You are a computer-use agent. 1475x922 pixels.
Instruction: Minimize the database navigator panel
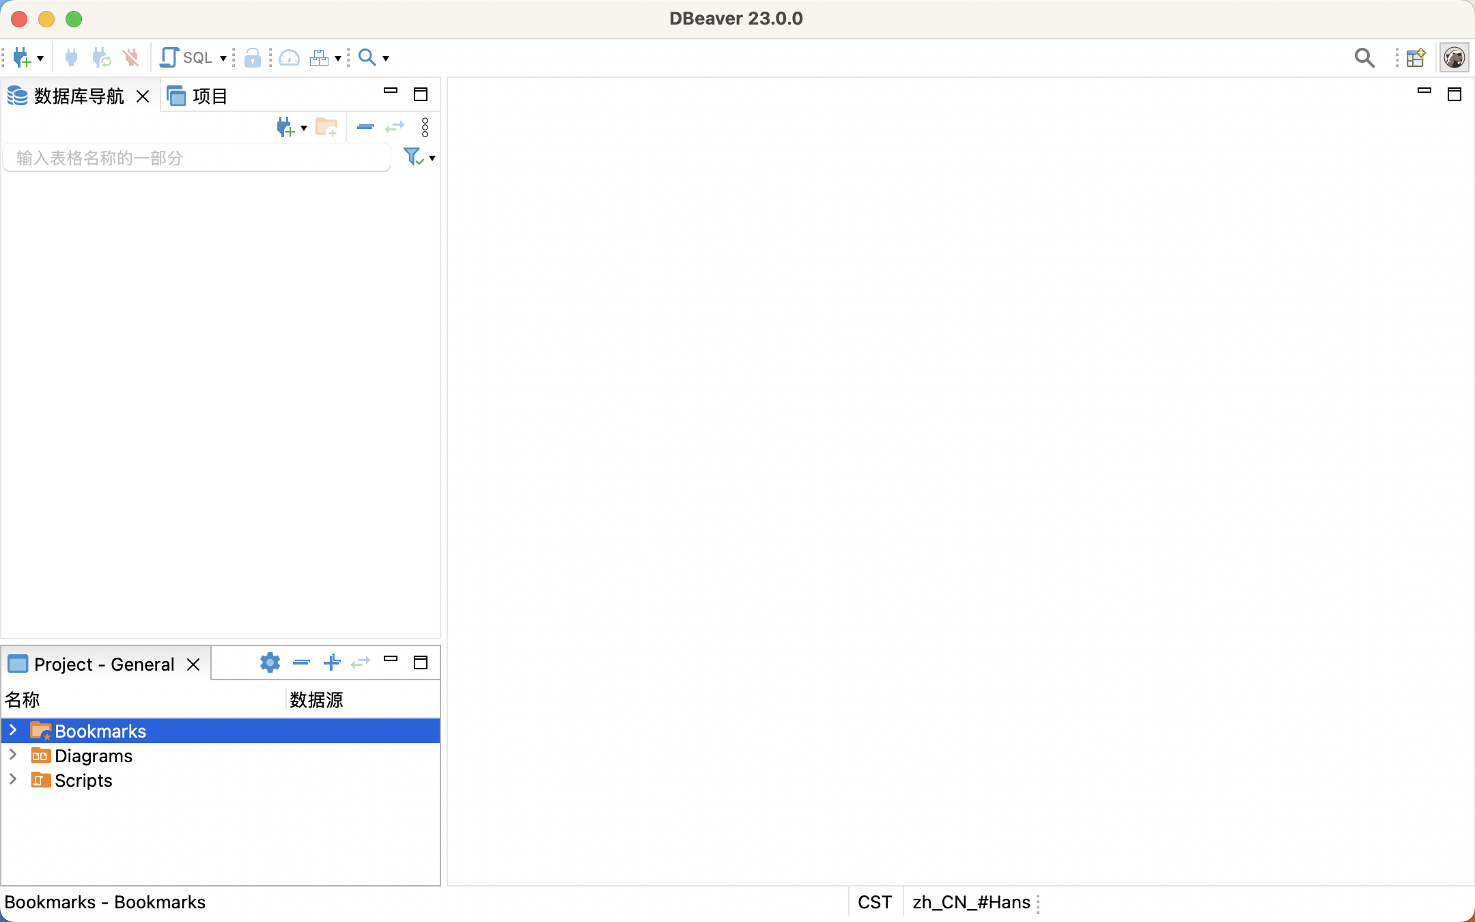[x=391, y=91]
